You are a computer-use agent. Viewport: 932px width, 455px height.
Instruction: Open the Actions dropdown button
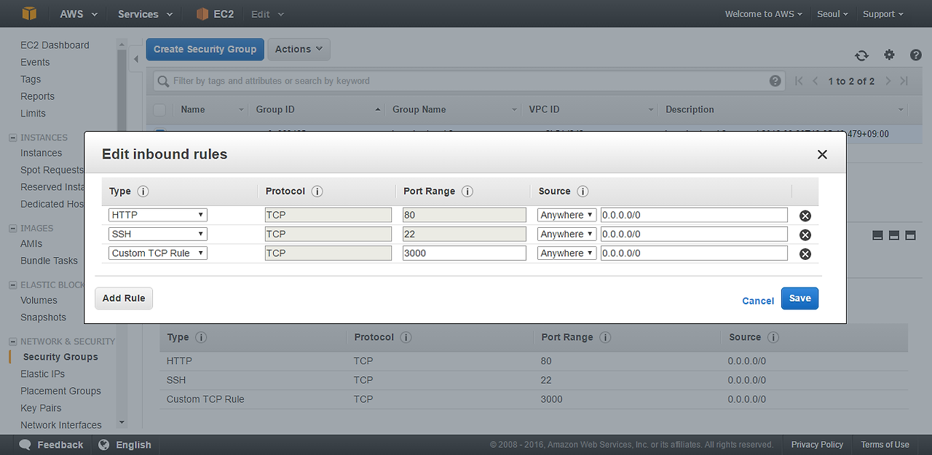coord(299,50)
